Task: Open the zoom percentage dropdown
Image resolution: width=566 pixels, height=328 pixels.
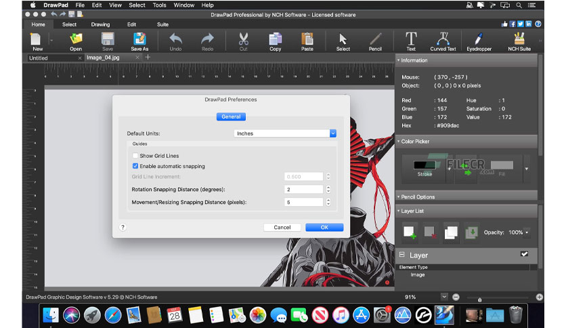Action: pos(444,297)
